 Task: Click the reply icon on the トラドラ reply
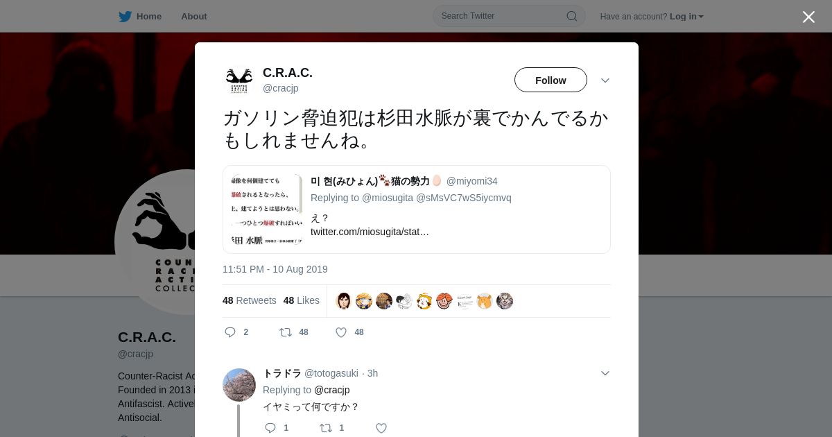click(x=270, y=428)
